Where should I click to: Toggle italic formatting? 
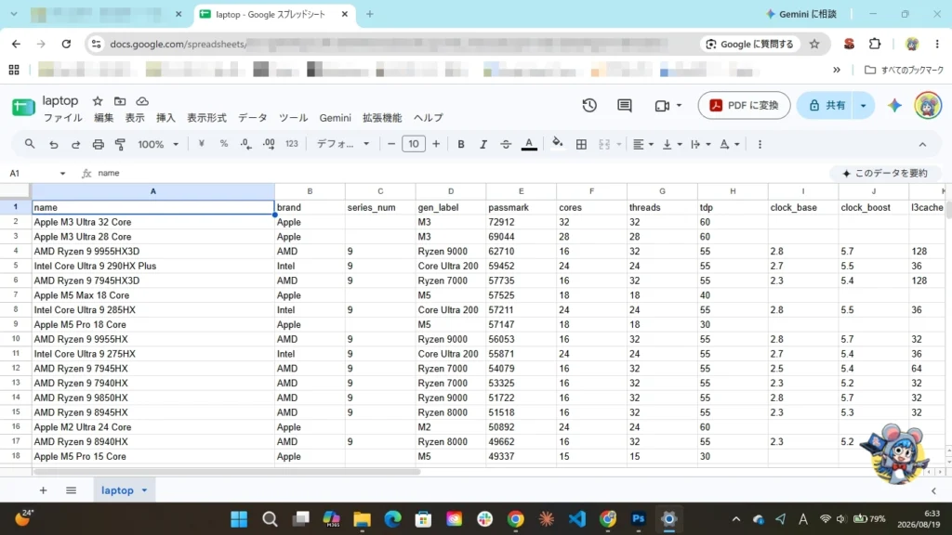click(483, 144)
